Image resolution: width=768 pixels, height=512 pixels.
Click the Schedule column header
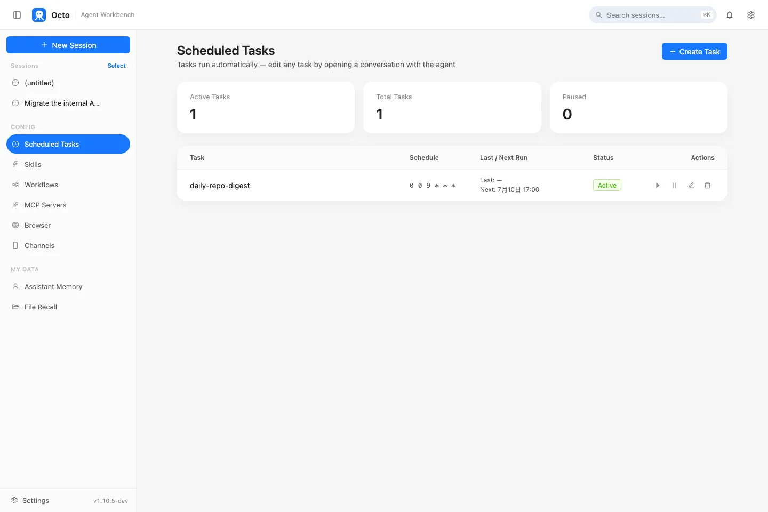424,158
